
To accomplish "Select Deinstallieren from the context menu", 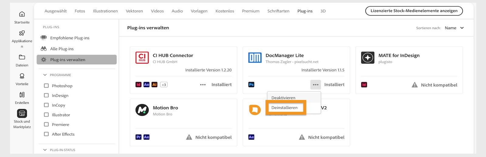I will (294, 108).
